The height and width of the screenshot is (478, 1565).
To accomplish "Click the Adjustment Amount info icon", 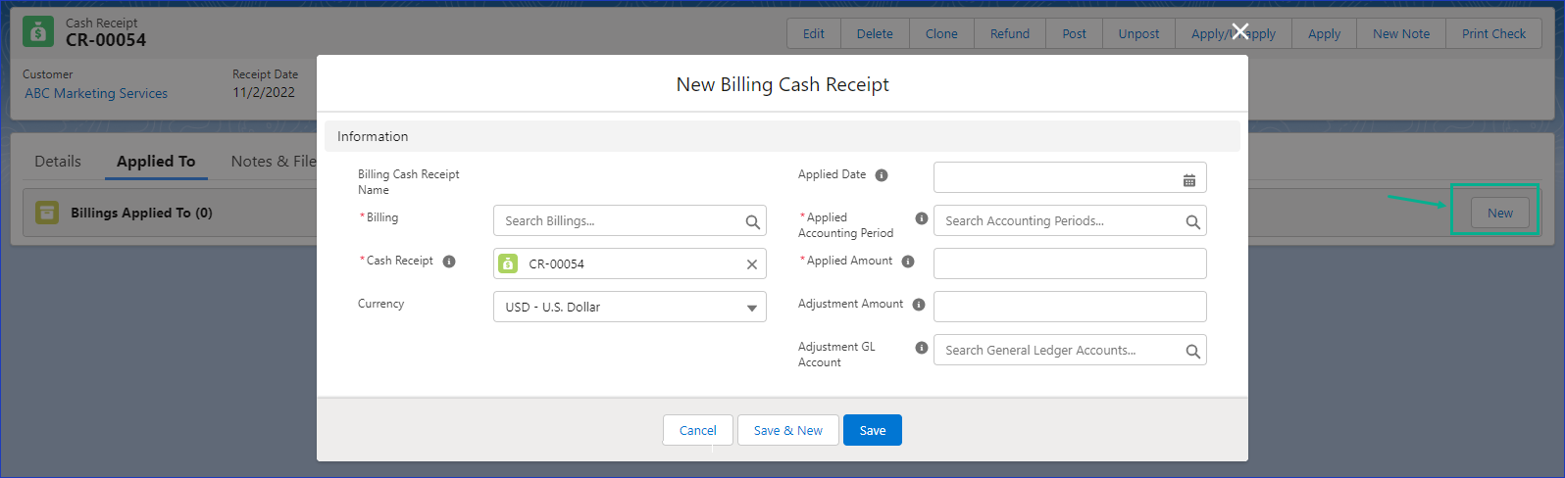I will pos(919,305).
